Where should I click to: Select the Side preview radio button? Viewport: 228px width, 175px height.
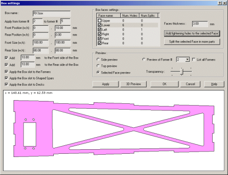click(98, 60)
